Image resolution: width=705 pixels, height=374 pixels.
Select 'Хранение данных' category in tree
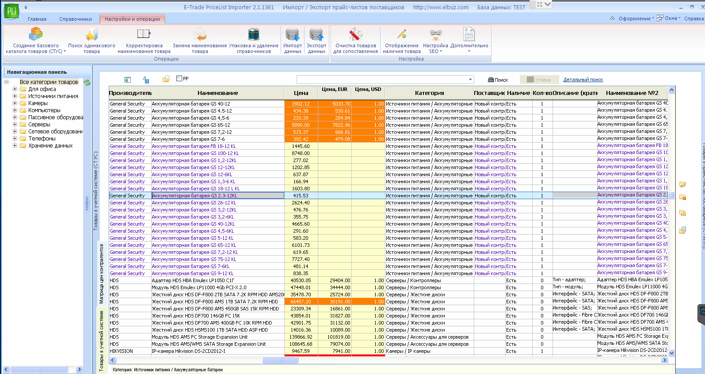[x=50, y=146]
